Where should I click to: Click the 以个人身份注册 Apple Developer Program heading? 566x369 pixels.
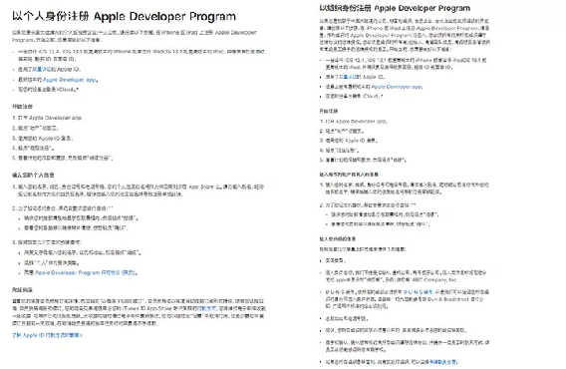[x=124, y=16]
